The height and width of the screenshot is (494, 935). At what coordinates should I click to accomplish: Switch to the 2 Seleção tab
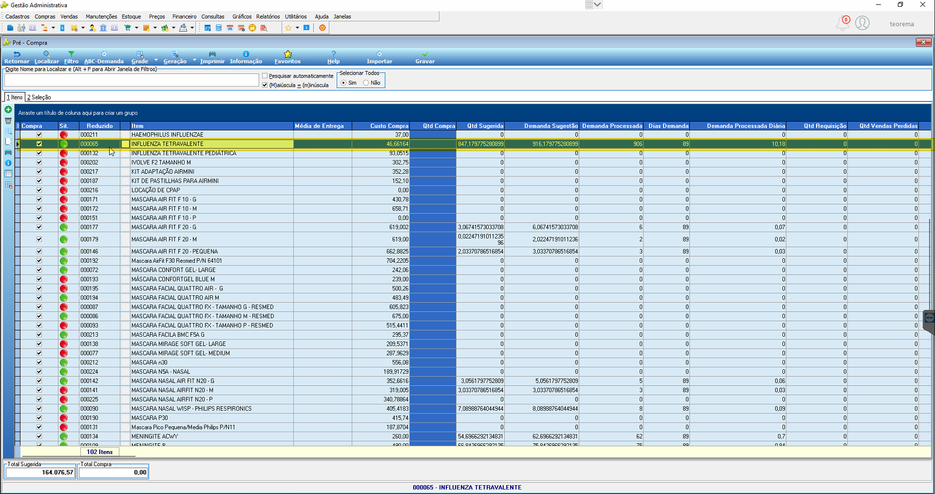click(x=39, y=97)
